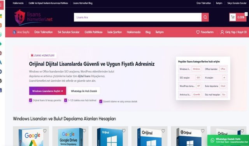
Task: Click the LİSANS HİZMETLERİ badge label
Action: 43,55
